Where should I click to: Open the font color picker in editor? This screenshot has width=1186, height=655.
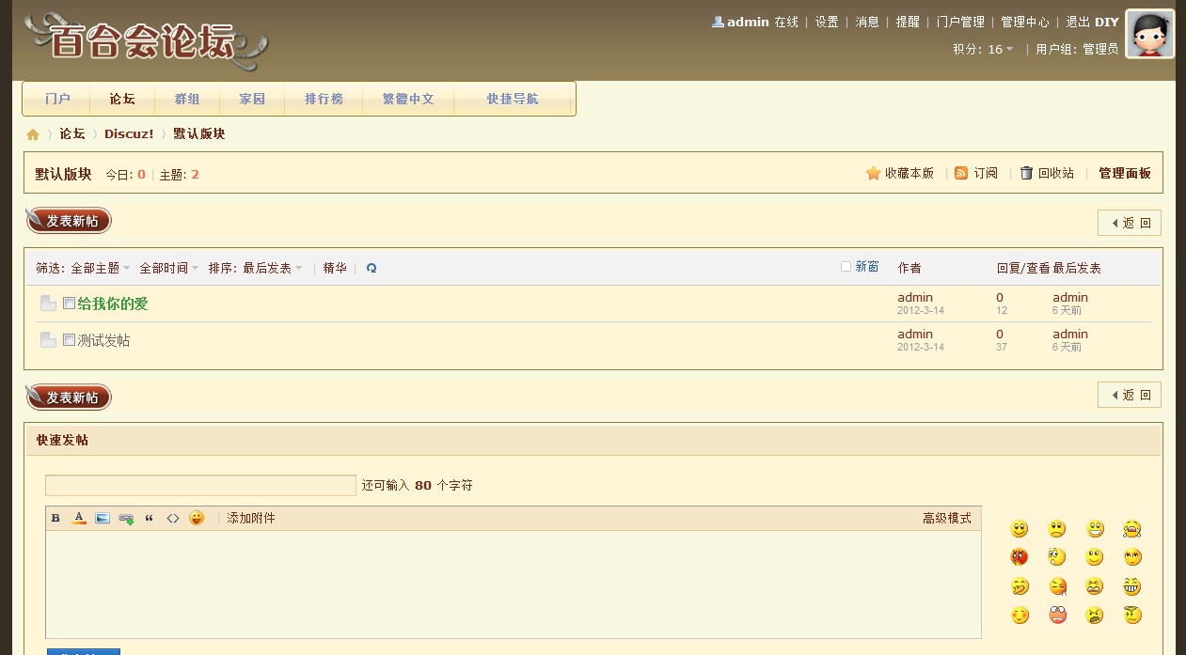click(79, 518)
